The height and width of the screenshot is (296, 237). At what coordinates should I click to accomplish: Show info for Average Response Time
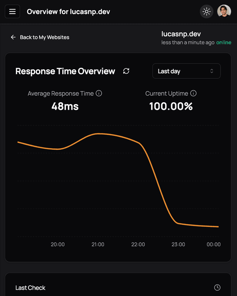[99, 93]
